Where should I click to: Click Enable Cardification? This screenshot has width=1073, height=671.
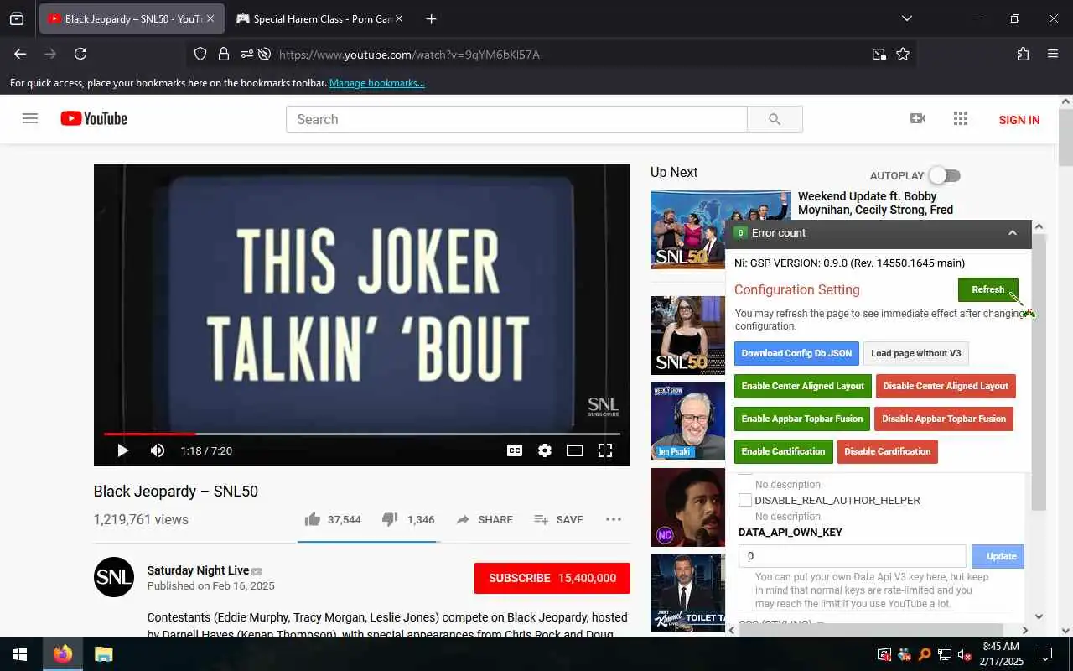pyautogui.click(x=784, y=451)
